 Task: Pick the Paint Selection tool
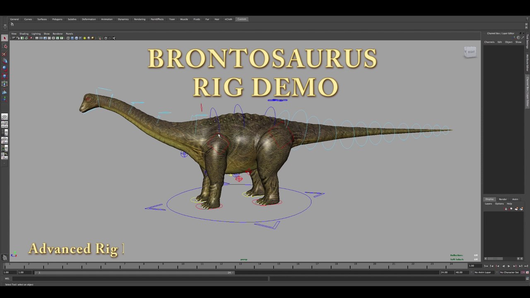coord(5,54)
